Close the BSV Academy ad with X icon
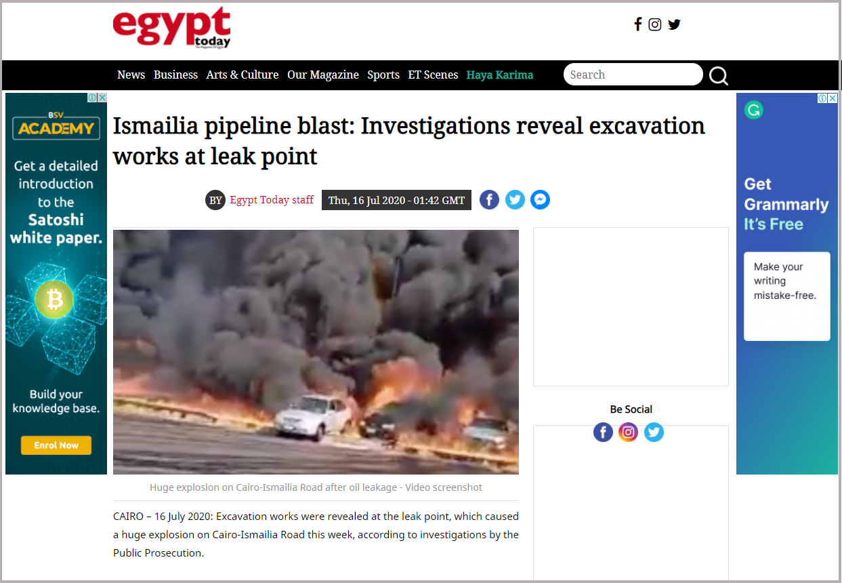 pyautogui.click(x=102, y=98)
